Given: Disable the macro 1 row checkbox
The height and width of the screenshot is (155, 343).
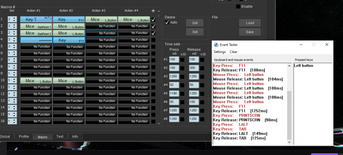Looking at the screenshot, I should point(153,20).
